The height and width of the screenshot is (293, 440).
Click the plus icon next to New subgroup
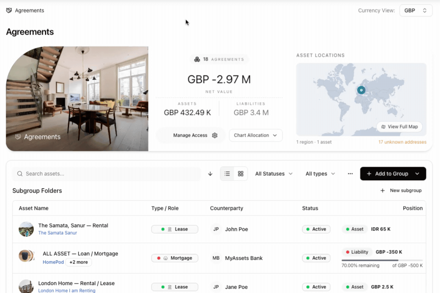(383, 191)
